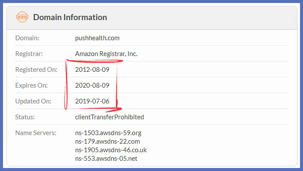Click the updated date 2019-07-06
The height and width of the screenshot is (171, 303).
click(x=92, y=101)
